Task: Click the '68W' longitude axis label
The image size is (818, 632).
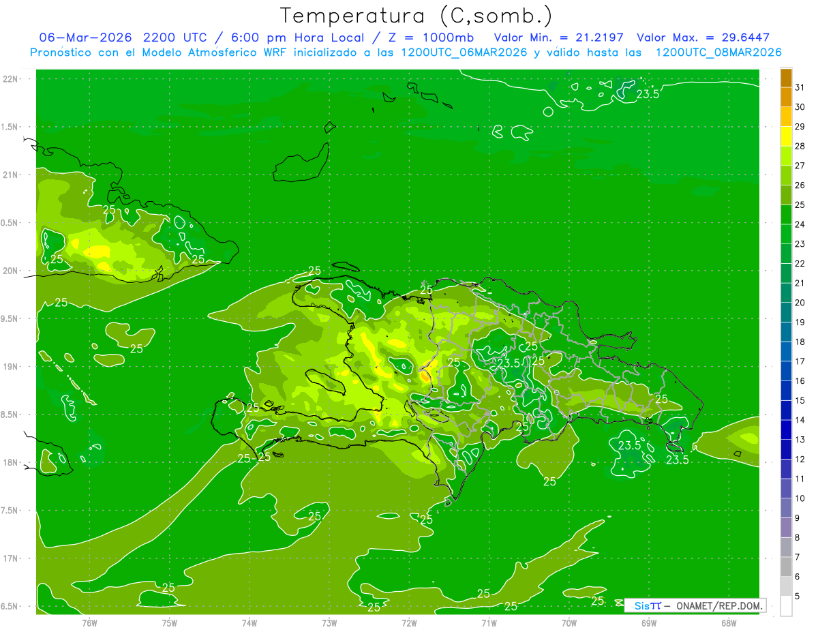Action: tap(728, 623)
